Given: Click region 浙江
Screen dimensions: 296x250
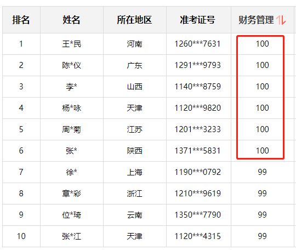Looking at the screenshot, I should point(135,194).
